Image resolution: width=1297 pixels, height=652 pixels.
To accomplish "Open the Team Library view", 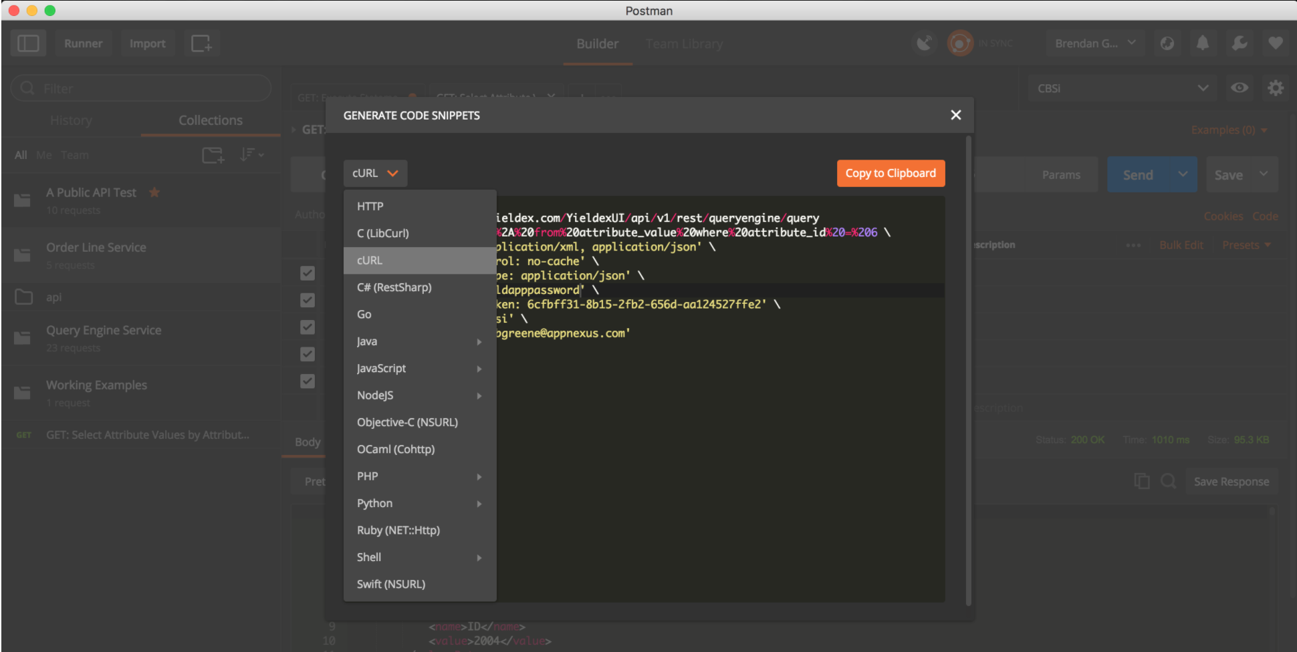I will 684,43.
